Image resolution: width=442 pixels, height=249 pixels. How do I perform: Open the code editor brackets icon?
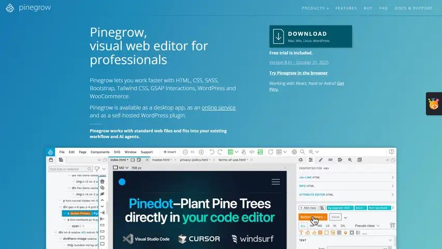[x=252, y=152]
